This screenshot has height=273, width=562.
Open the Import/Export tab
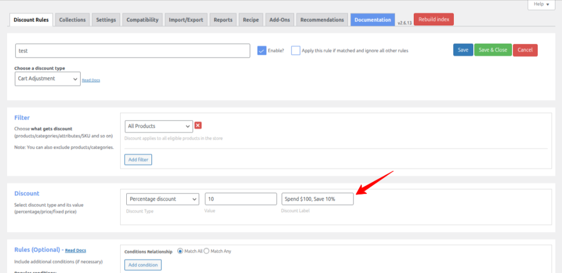pos(186,20)
